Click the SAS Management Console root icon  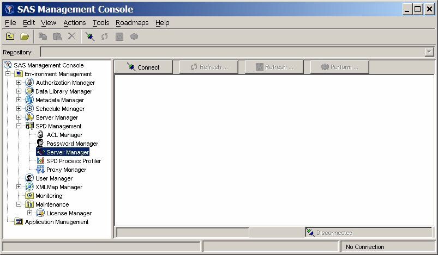pos(8,65)
